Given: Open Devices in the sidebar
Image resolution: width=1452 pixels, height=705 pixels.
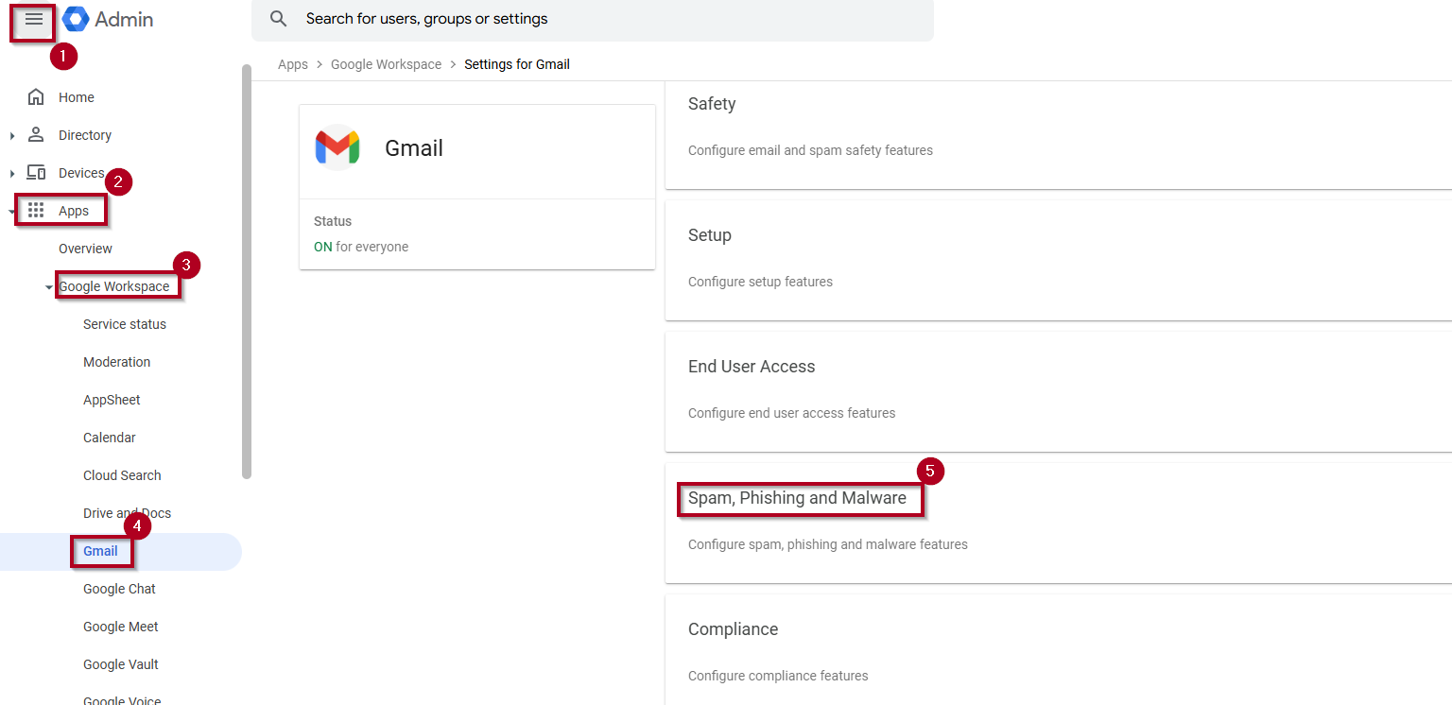Looking at the screenshot, I should pos(81,173).
